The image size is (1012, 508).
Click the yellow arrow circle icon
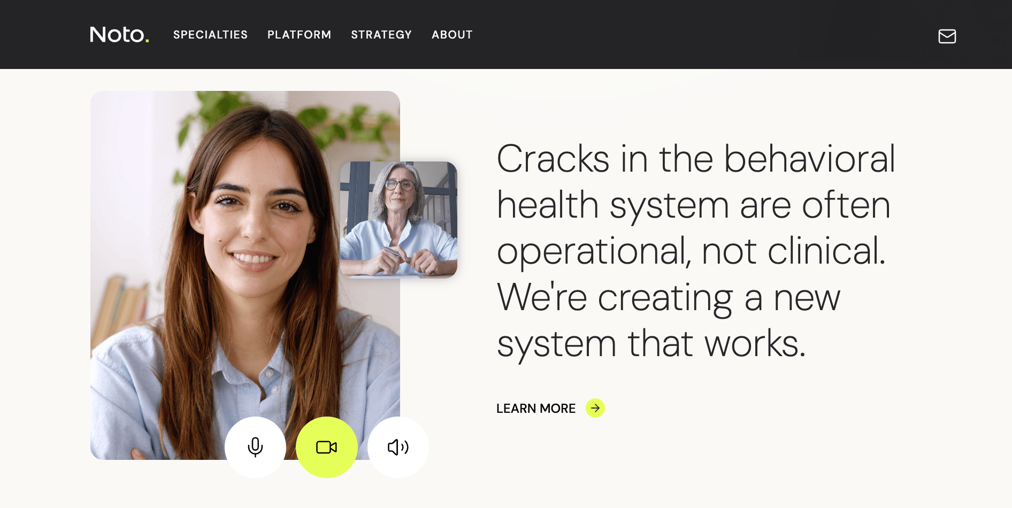tap(595, 408)
